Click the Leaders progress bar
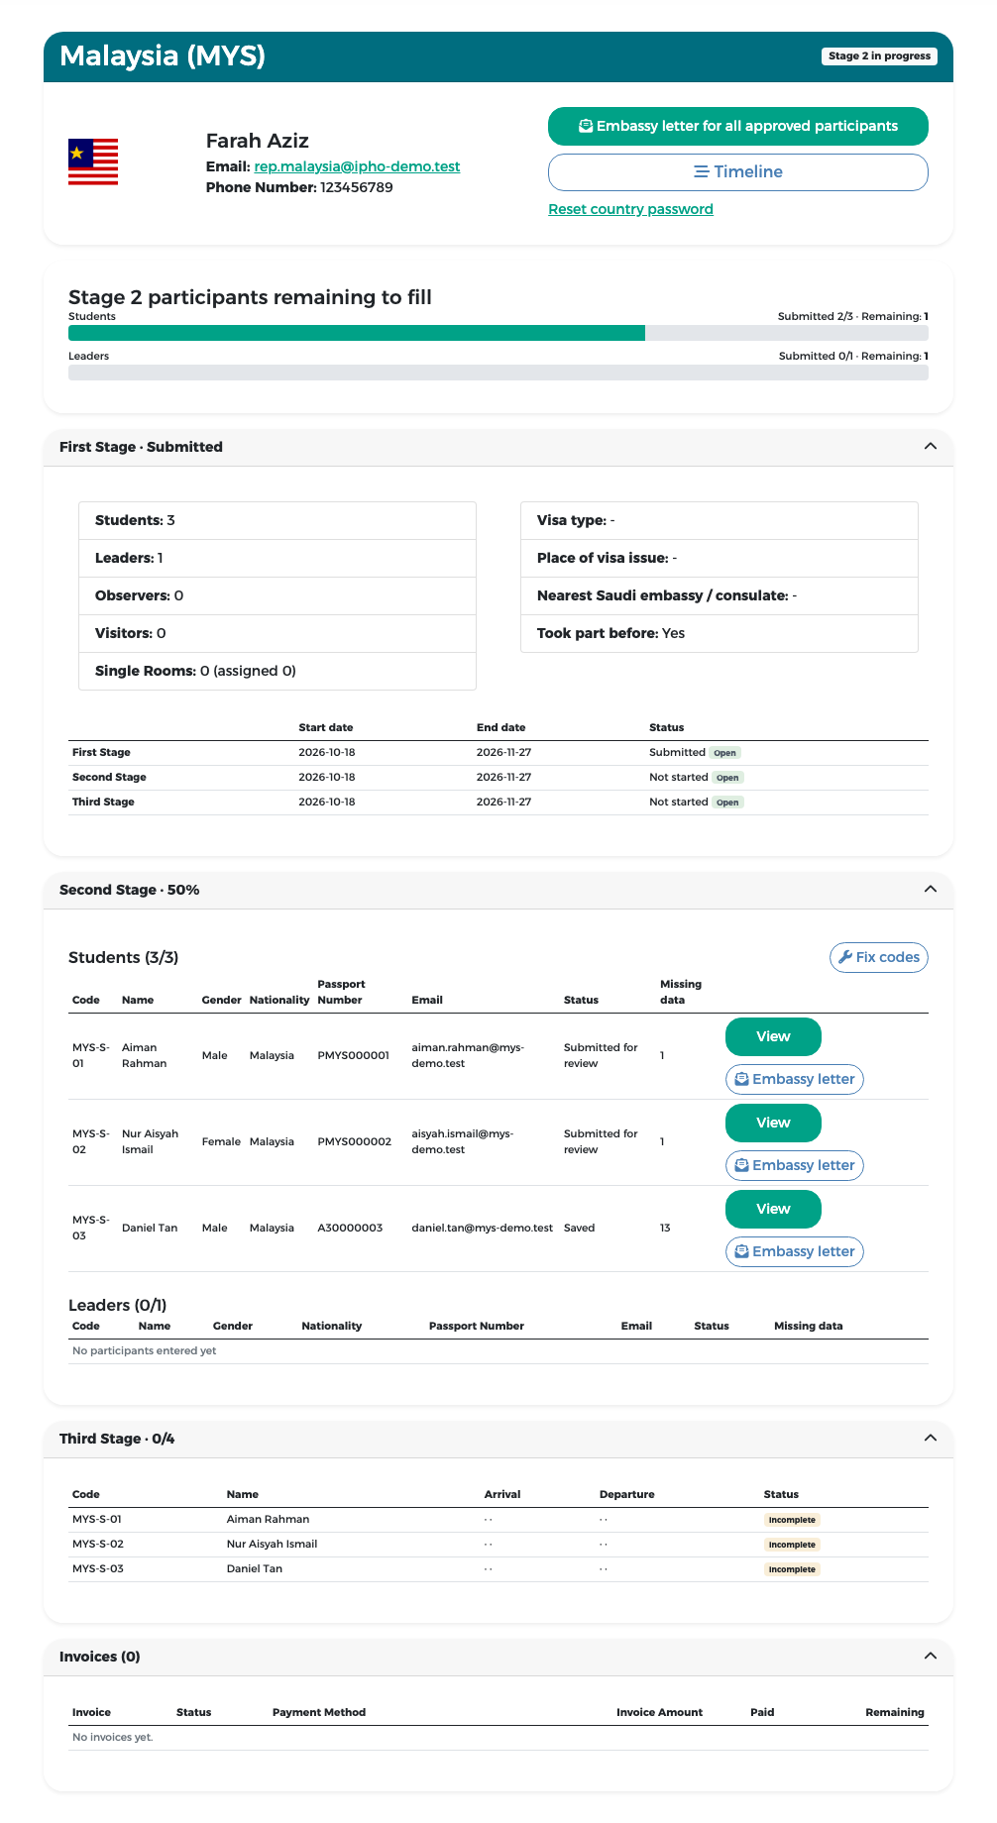Viewport: 997px width, 1823px height. (x=498, y=373)
